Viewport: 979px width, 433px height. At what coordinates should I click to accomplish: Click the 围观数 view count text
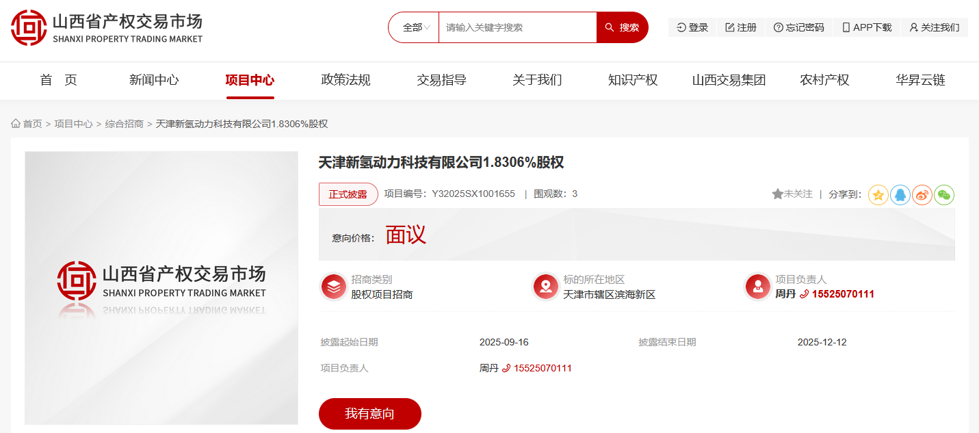click(x=556, y=194)
